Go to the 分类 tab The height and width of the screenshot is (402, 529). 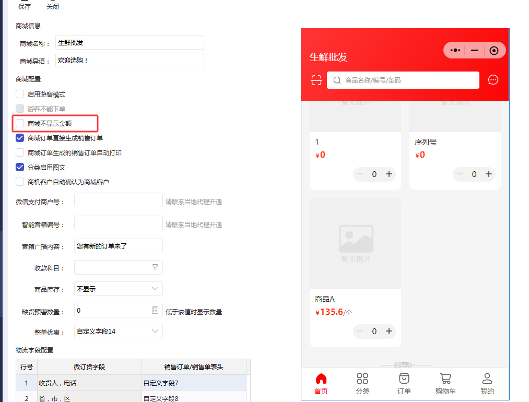point(362,384)
